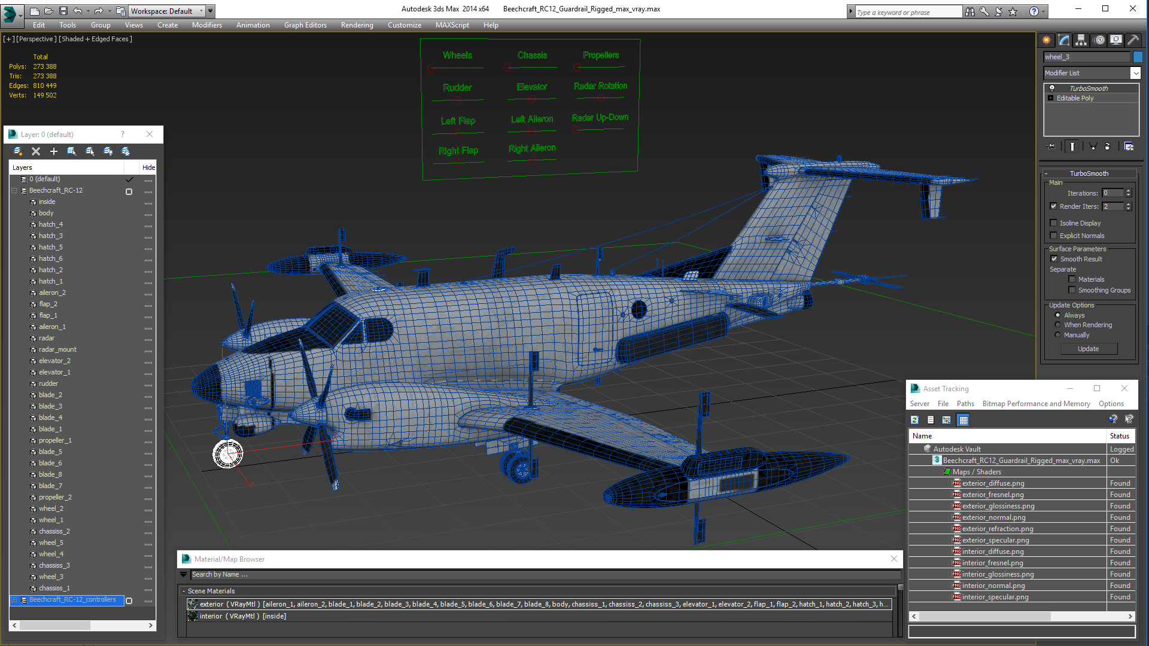Click the New Scene icon in quick toolbar
Image resolution: width=1149 pixels, height=646 pixels.
pyautogui.click(x=35, y=11)
